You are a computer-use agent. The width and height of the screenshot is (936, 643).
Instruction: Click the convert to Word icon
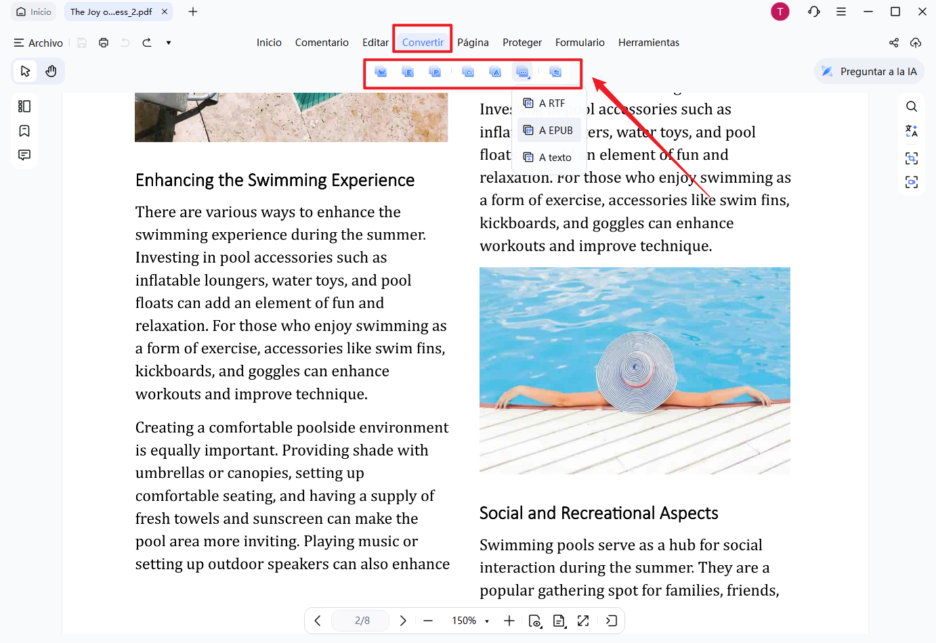(x=381, y=72)
